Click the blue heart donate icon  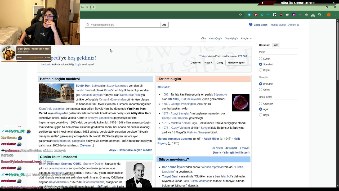click(251, 25)
